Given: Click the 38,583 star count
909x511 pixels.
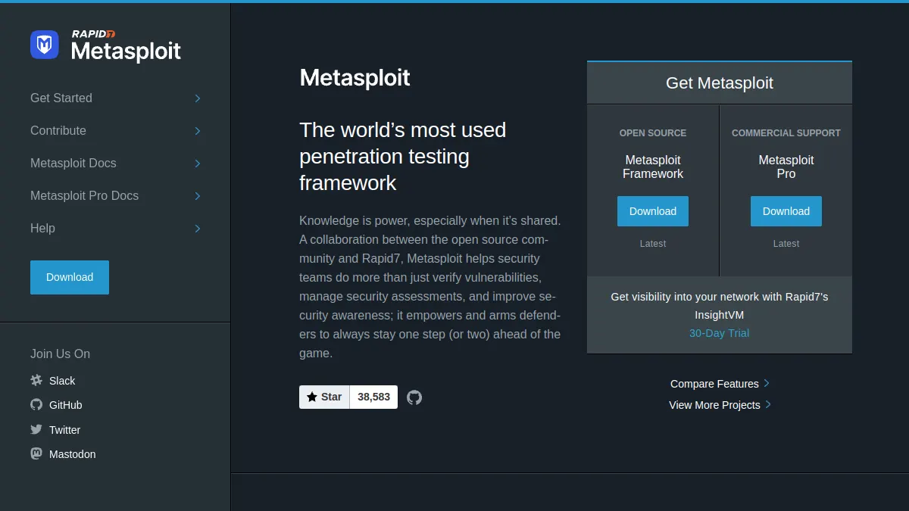Looking at the screenshot, I should (x=373, y=397).
